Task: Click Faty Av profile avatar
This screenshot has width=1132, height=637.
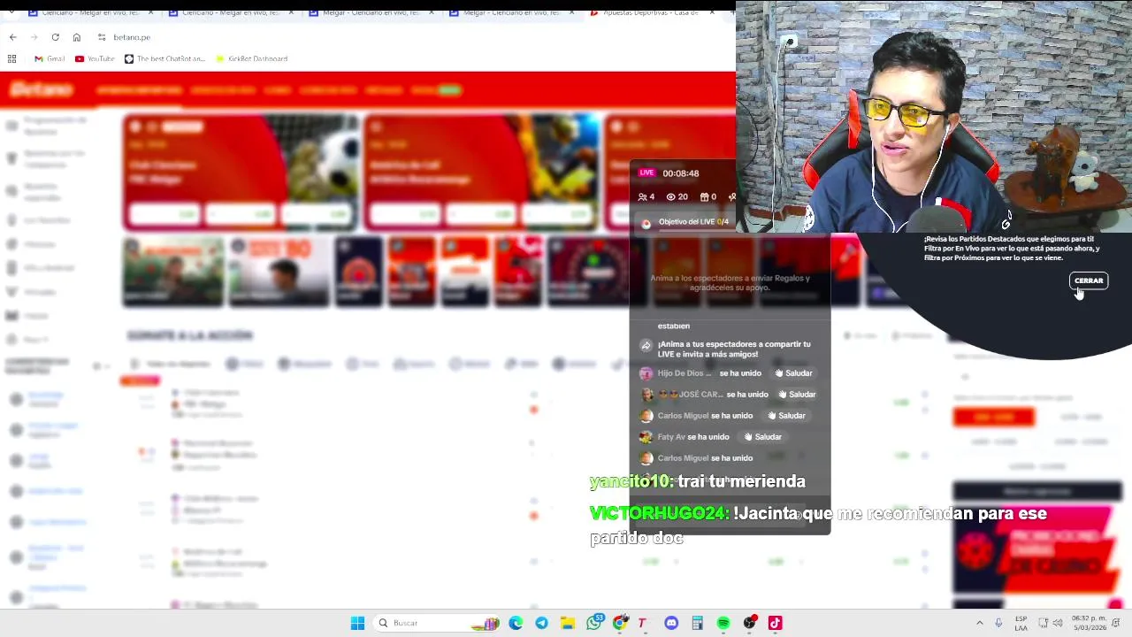Action: click(646, 437)
